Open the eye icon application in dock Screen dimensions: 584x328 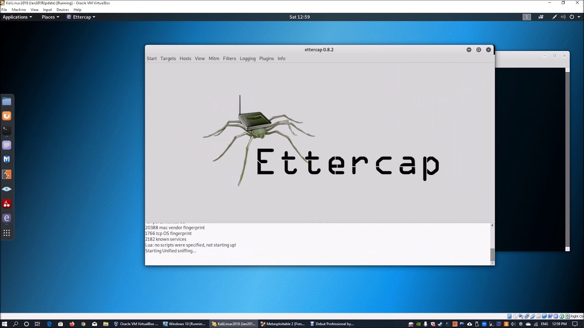tap(6, 189)
